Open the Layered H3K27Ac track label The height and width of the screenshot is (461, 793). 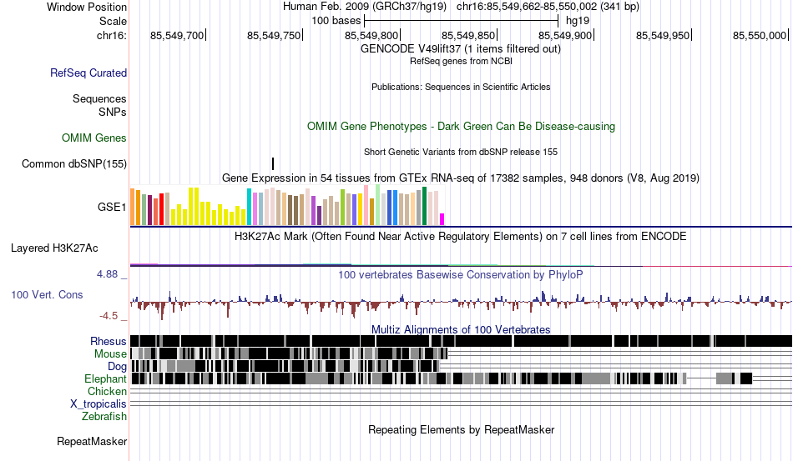[x=54, y=248]
